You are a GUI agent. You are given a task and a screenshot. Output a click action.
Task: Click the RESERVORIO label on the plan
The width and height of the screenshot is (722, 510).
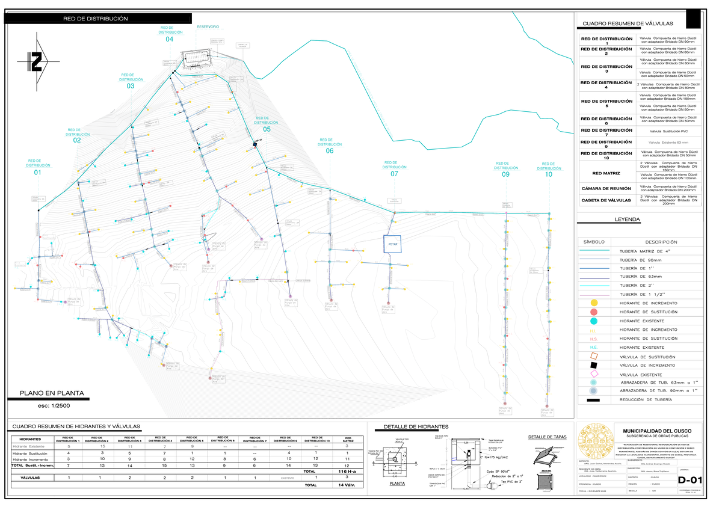click(x=208, y=27)
